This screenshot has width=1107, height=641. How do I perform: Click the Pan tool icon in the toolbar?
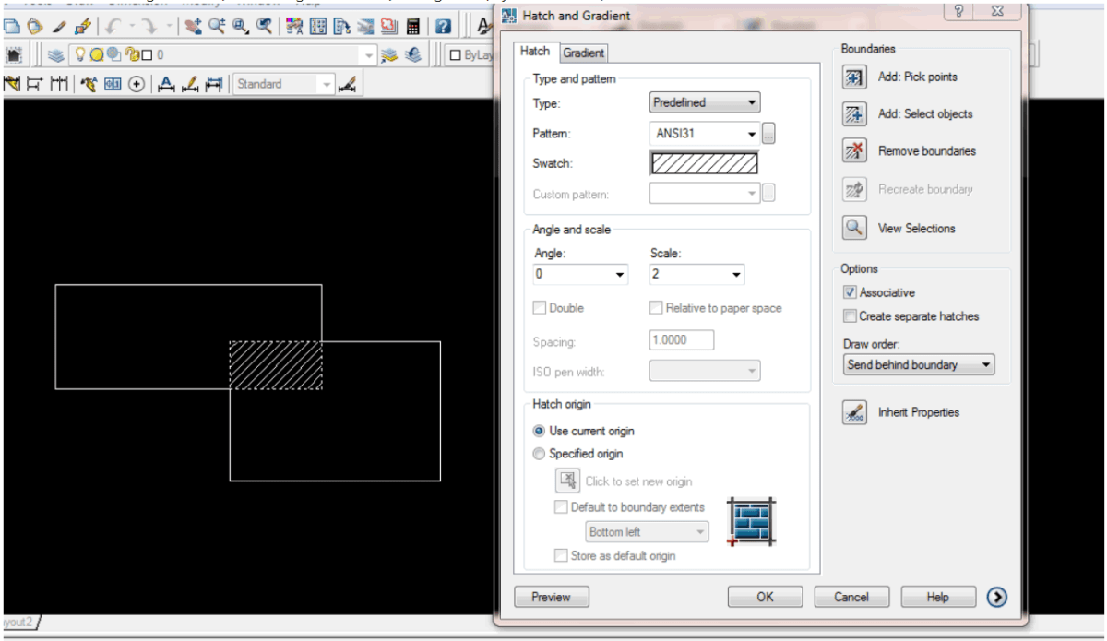[192, 27]
